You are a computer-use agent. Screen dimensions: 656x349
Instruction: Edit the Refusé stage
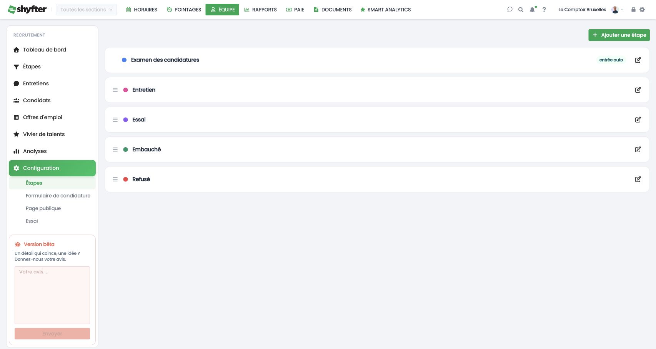point(638,179)
